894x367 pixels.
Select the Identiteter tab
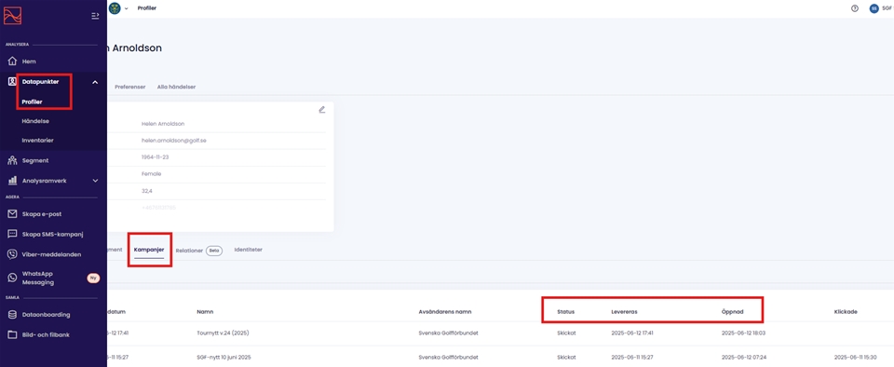pyautogui.click(x=249, y=250)
